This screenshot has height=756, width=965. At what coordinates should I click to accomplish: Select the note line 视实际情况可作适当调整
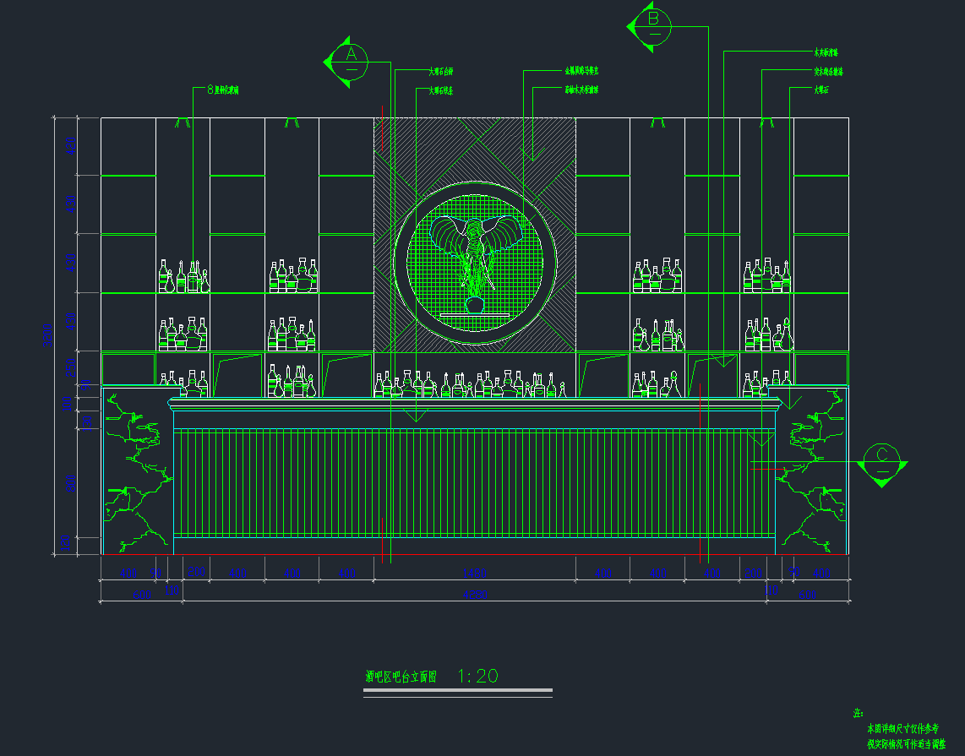(x=907, y=743)
